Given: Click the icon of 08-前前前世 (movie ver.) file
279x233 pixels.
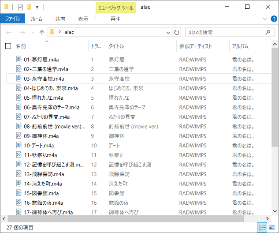Looking at the screenshot, I should point(19,126).
